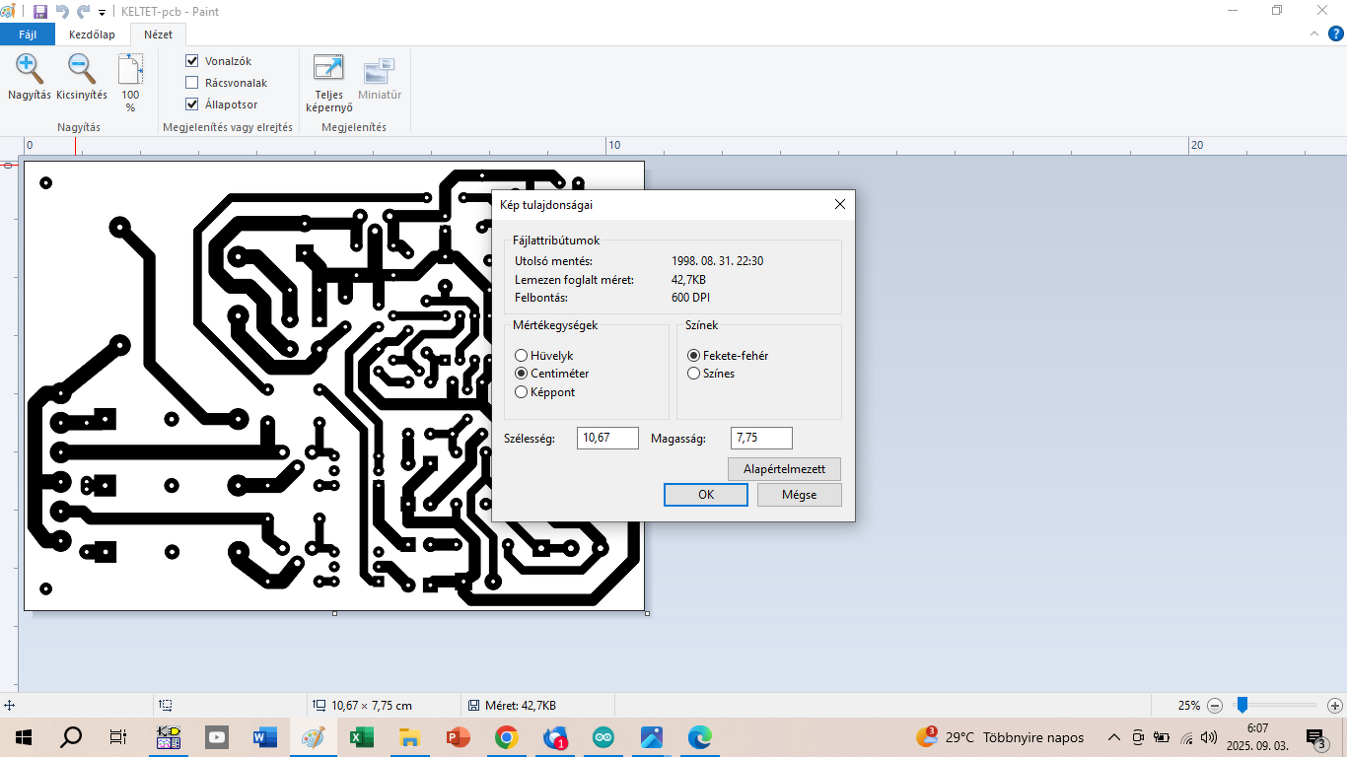Open the Photos app from the taskbar
This screenshot has width=1347, height=757.
pyautogui.click(x=652, y=736)
